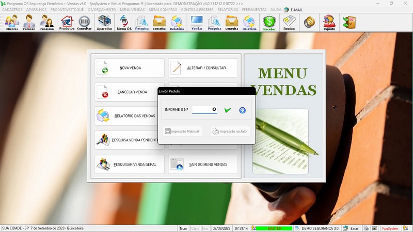The height and width of the screenshot is (232, 413).
Task: Click the Num indicator in status bar
Action: pyautogui.click(x=183, y=228)
